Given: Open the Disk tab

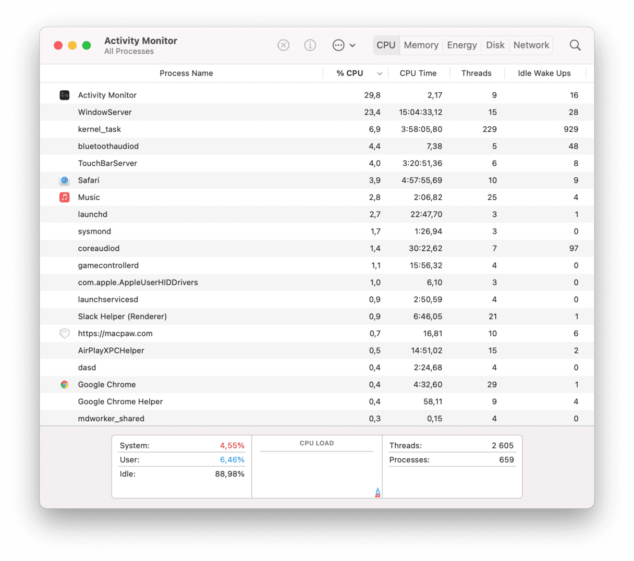Looking at the screenshot, I should (x=495, y=45).
